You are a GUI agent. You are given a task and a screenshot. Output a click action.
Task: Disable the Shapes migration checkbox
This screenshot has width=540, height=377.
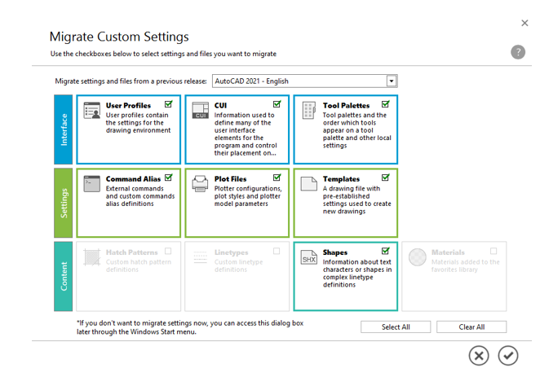coord(386,251)
